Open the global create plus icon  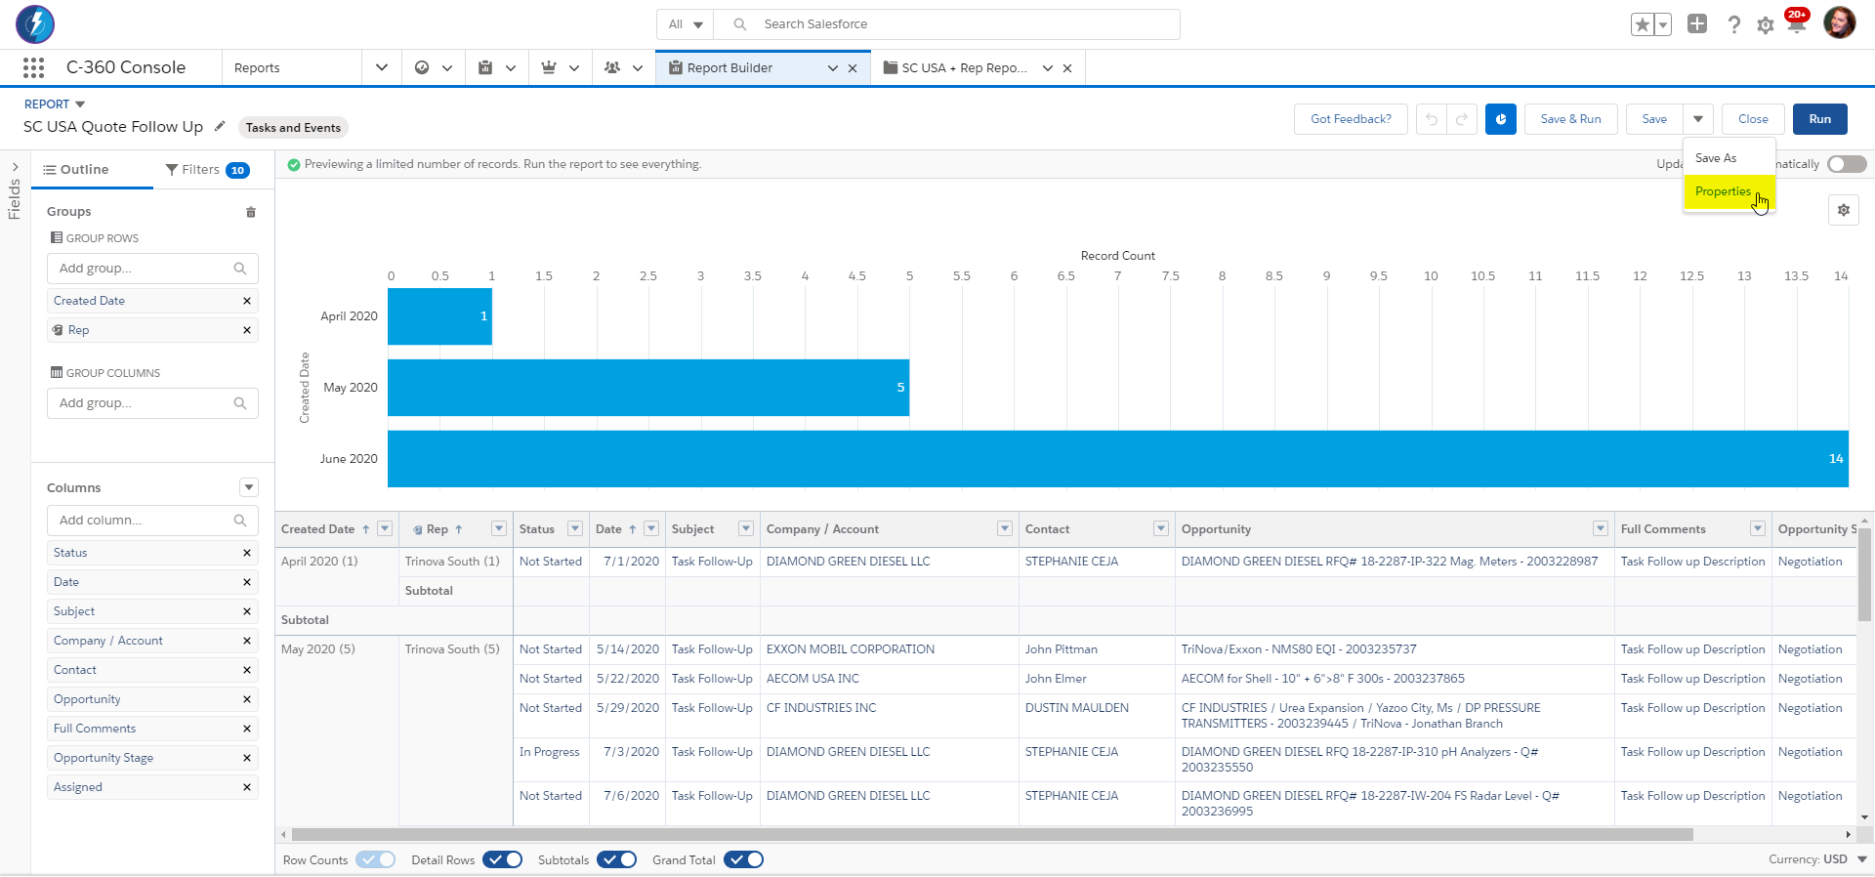coord(1697,23)
